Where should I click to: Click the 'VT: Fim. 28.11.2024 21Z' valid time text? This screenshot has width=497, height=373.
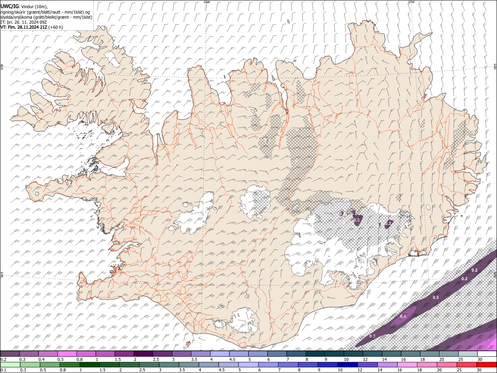(24, 27)
